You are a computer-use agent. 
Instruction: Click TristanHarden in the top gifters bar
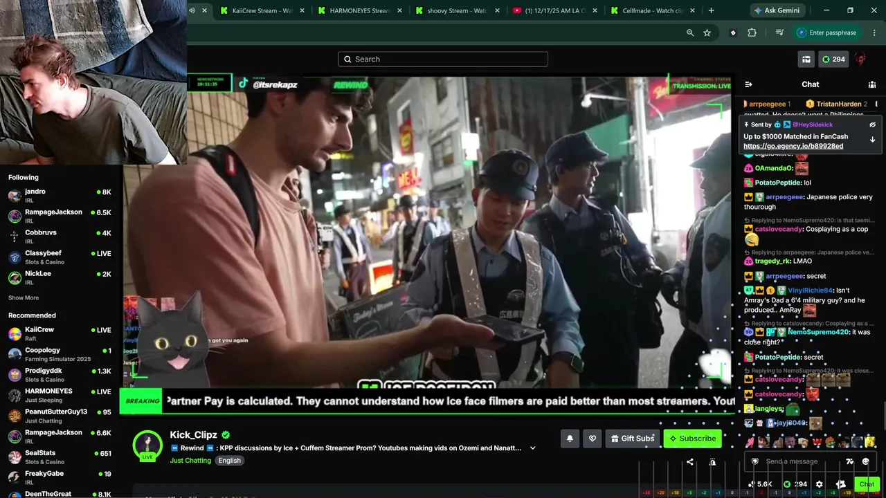838,104
